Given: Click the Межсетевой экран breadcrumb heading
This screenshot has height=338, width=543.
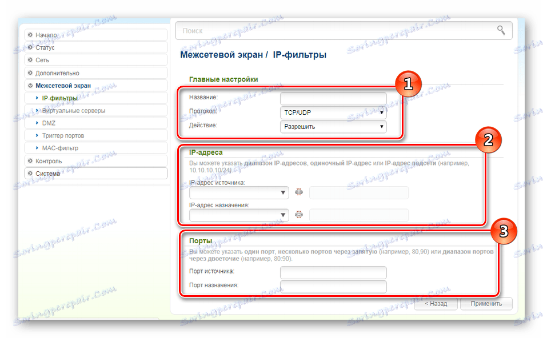Looking at the screenshot, I should point(221,55).
